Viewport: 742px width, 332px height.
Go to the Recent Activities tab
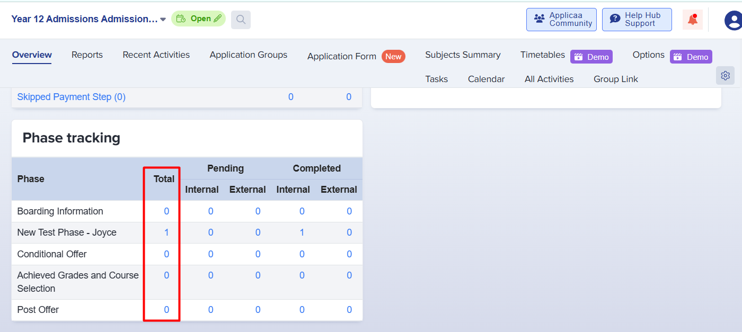[156, 55]
